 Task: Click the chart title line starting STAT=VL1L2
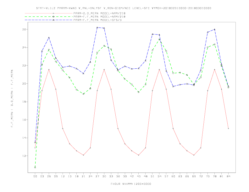point(124,8)
